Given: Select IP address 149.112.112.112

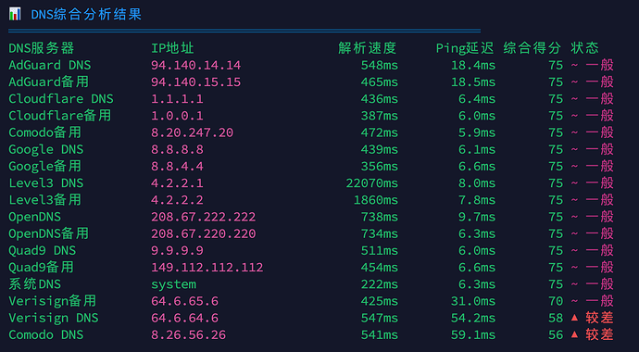Looking at the screenshot, I should pos(207,268).
